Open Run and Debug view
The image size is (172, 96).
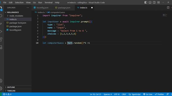point(1,31)
